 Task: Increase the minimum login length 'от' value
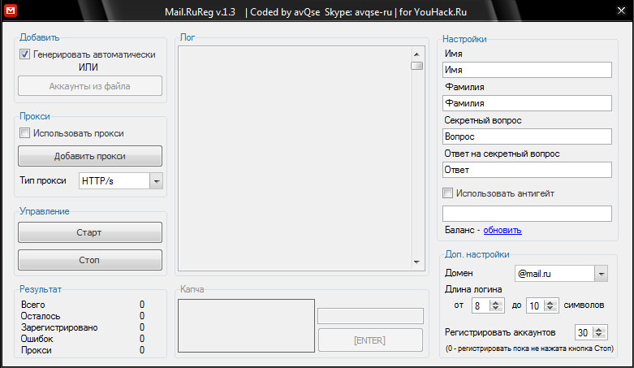tap(496, 302)
